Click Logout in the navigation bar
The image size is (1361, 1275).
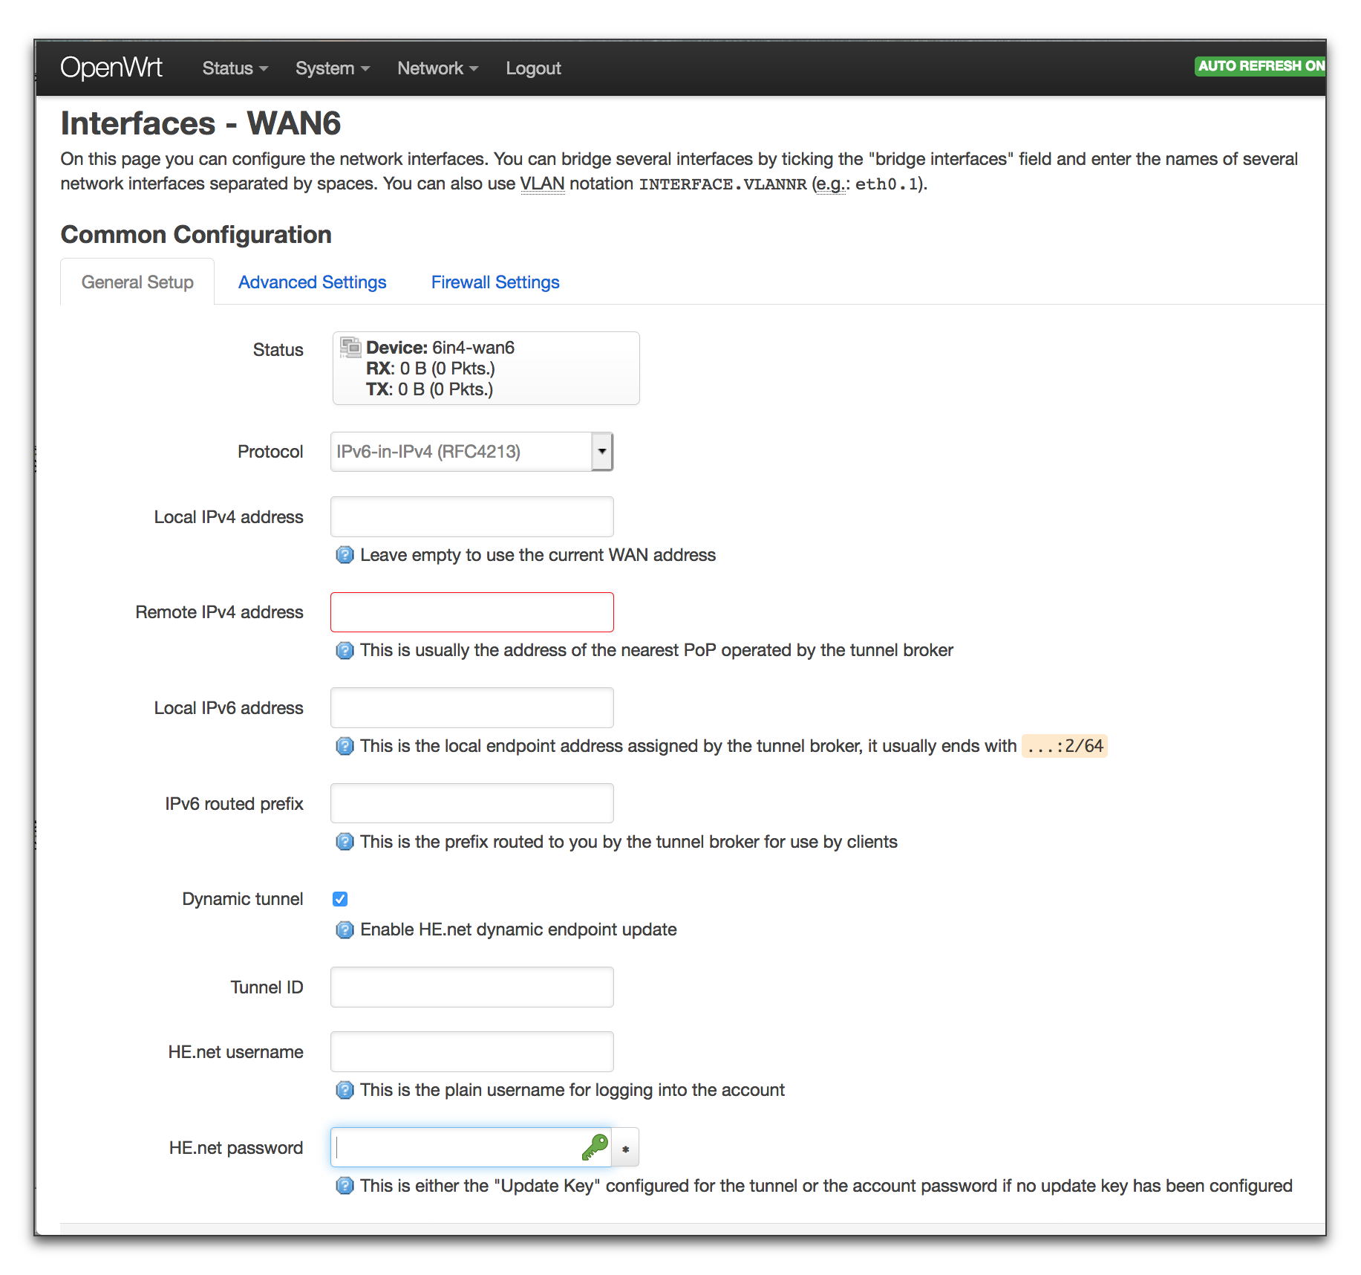point(533,68)
